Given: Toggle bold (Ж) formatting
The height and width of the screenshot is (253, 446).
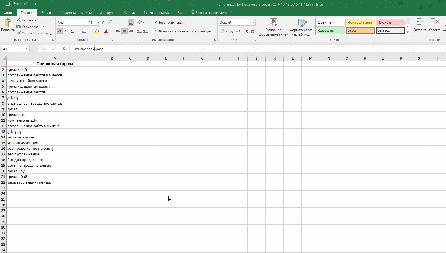Looking at the screenshot, I should click(60, 31).
